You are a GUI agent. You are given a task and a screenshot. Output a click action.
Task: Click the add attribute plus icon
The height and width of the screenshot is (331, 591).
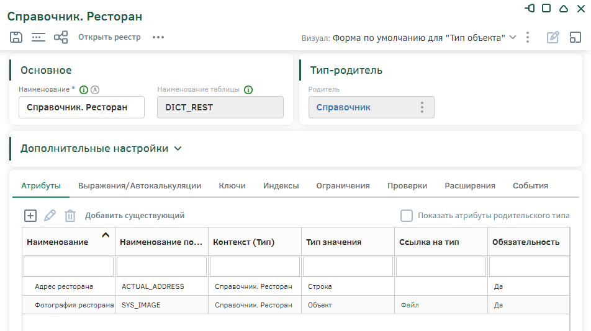click(x=30, y=216)
